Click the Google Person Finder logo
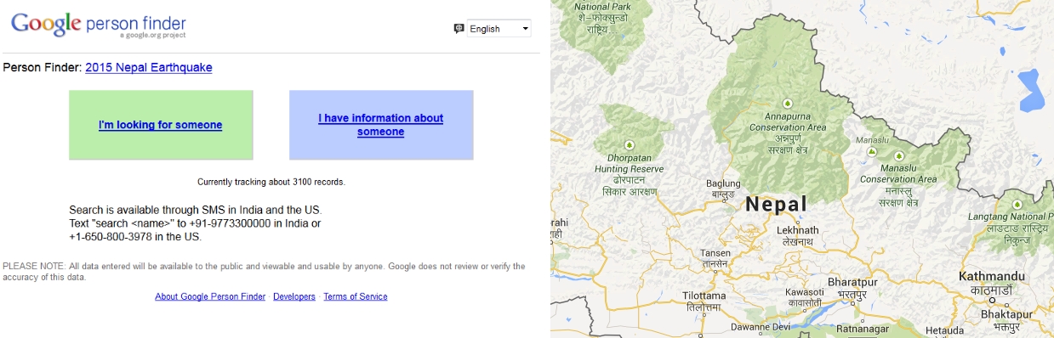The height and width of the screenshot is (338, 1054). pyautogui.click(x=98, y=25)
